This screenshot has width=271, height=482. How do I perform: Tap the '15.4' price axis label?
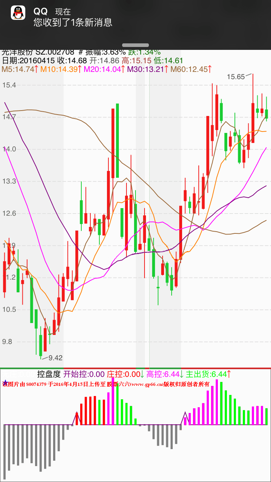pyautogui.click(x=9, y=85)
